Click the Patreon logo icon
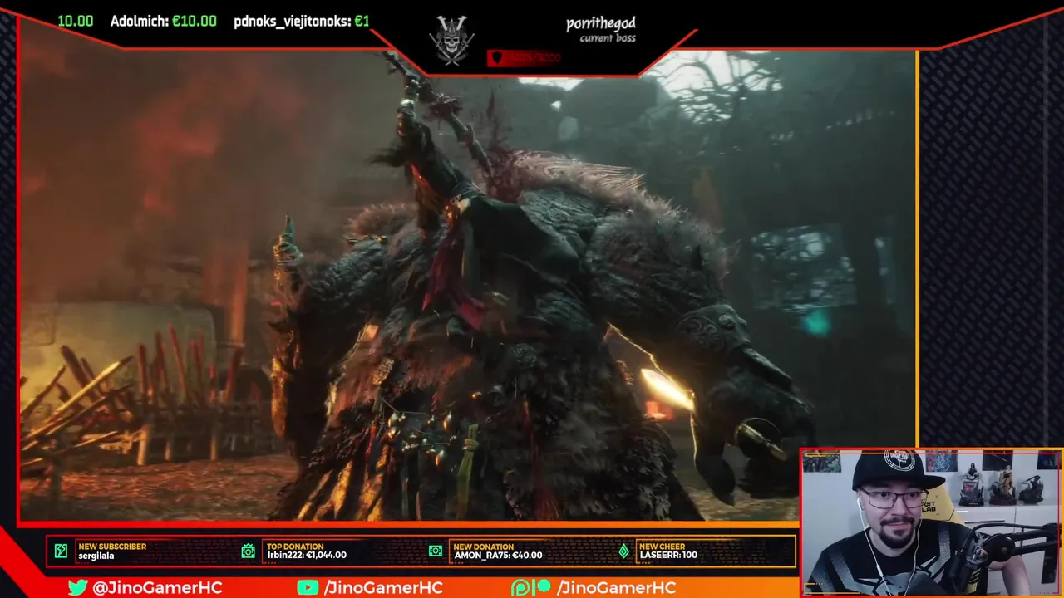 click(532, 587)
